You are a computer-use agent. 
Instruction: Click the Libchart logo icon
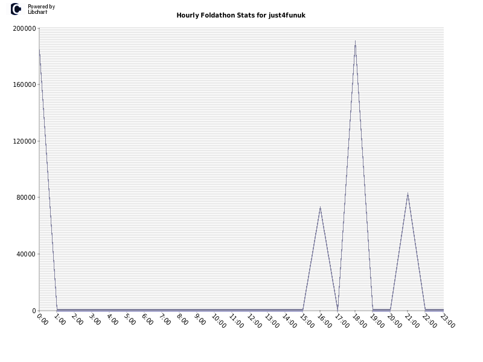coord(16,9)
